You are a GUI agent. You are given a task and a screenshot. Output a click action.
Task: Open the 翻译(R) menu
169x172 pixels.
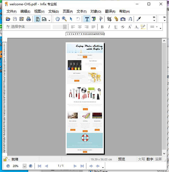click(110, 11)
